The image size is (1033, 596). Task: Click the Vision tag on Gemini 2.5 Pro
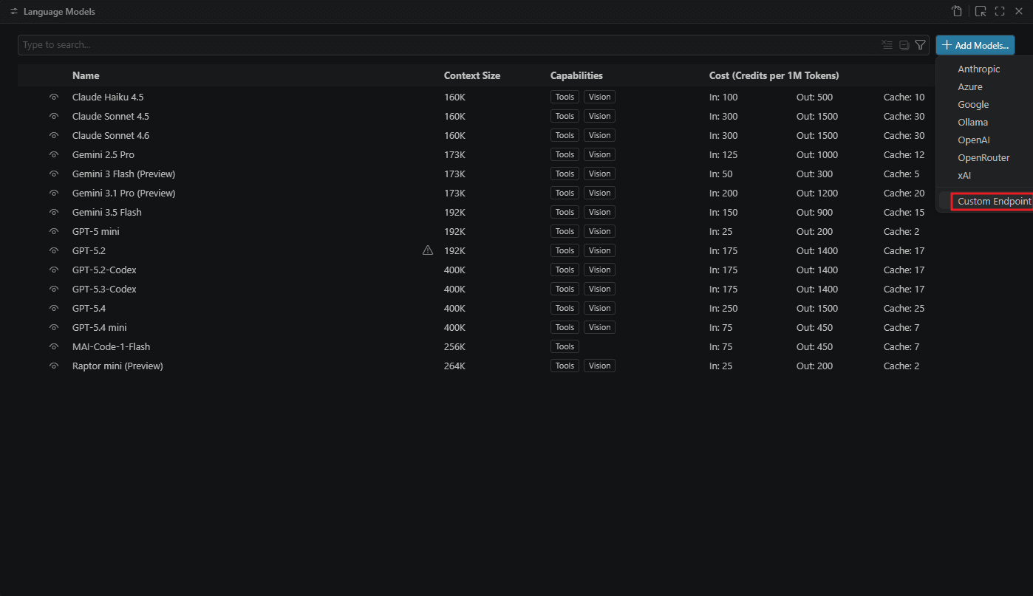[599, 154]
